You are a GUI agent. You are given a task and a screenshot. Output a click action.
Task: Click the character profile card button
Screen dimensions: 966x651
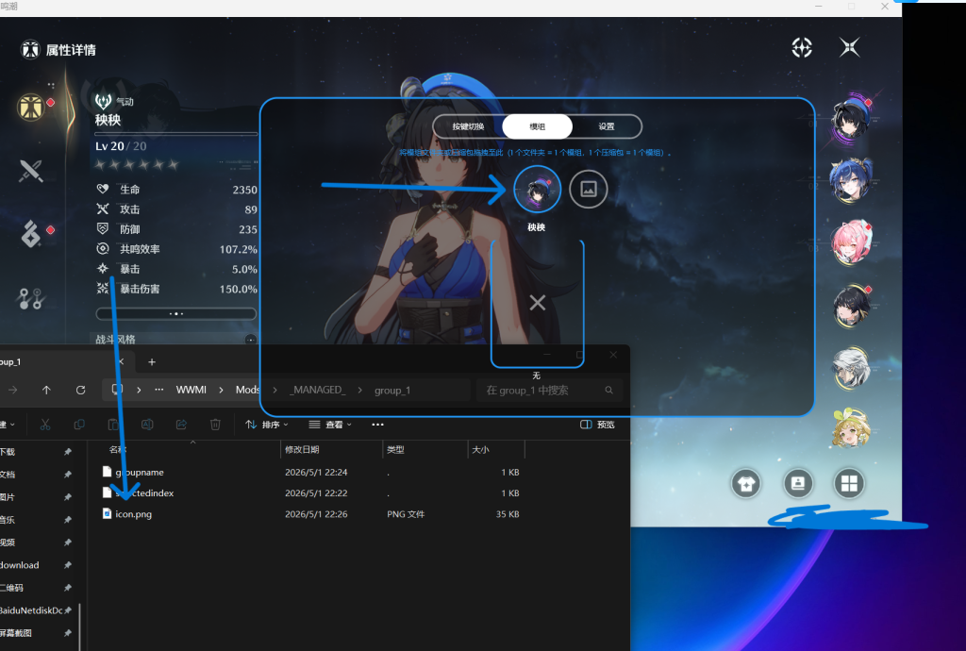point(798,483)
